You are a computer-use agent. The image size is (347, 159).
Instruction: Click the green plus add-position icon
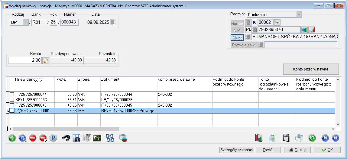12,138
